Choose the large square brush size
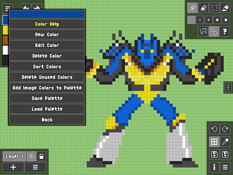This screenshot has height=175, width=233. (x=226, y=20)
